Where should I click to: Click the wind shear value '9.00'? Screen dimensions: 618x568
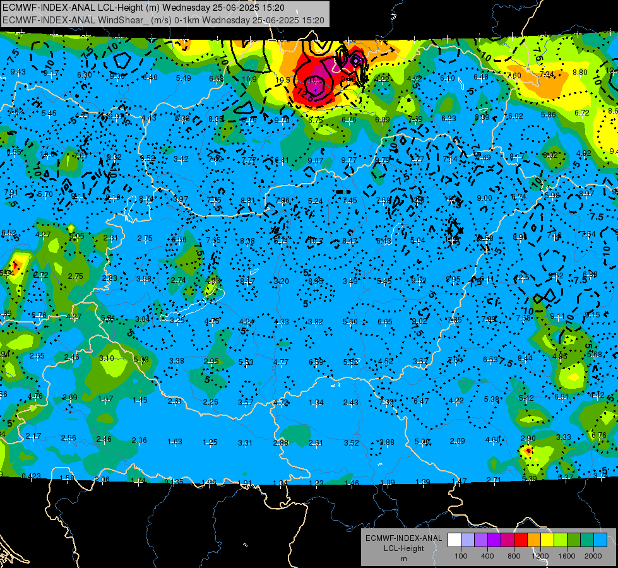pyautogui.click(x=484, y=198)
